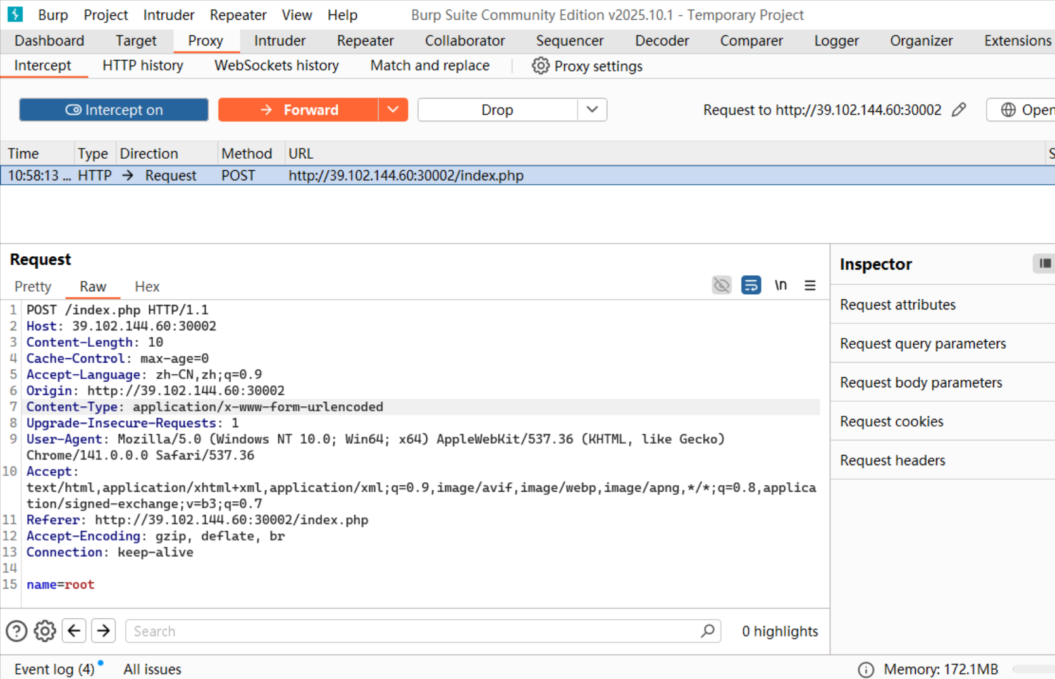Open the Repeater main tab

(x=365, y=40)
